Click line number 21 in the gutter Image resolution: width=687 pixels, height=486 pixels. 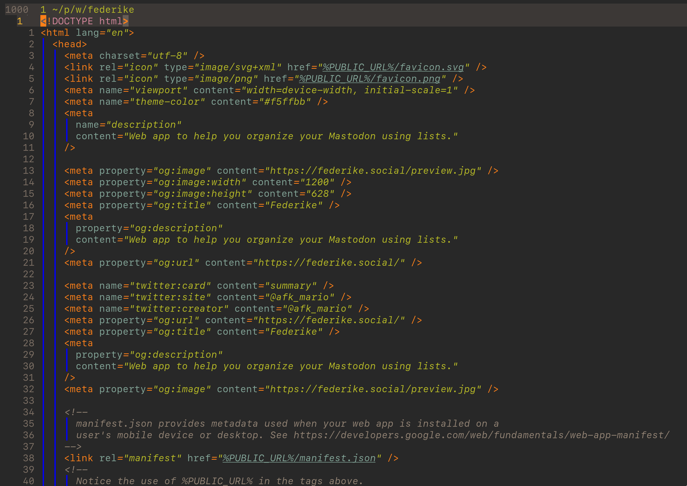coord(28,262)
